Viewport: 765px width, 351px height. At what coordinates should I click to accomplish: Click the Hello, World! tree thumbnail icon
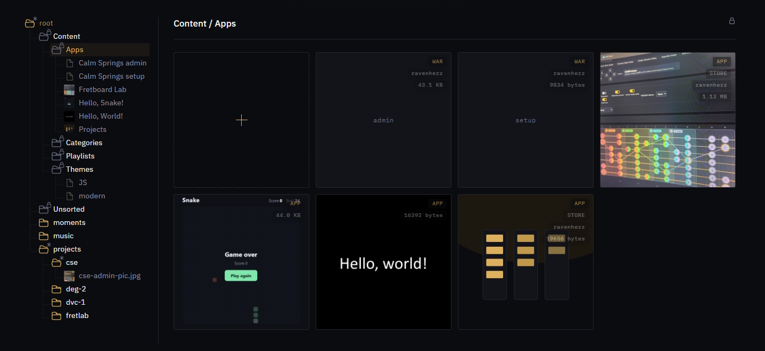pyautogui.click(x=69, y=116)
